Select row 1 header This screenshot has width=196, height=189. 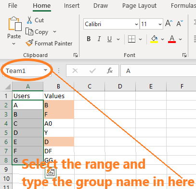click(6, 96)
